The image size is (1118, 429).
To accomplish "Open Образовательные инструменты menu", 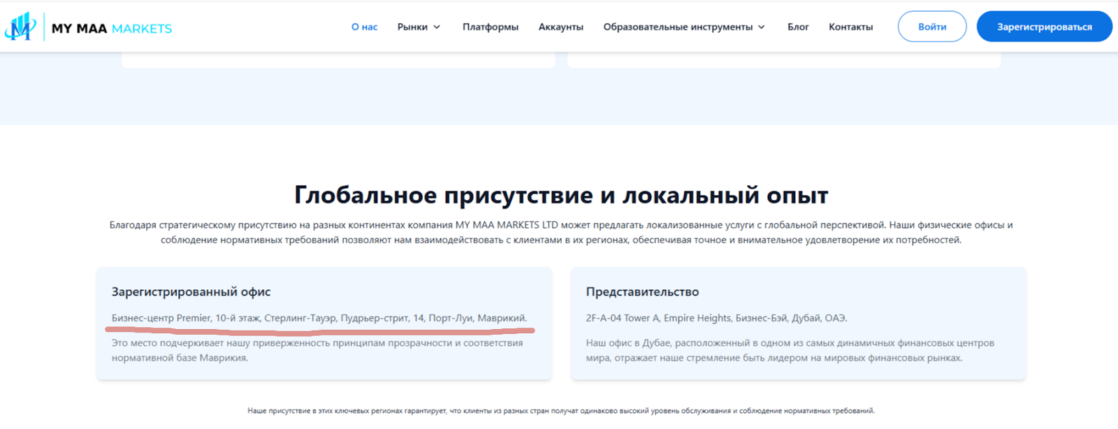I will coord(678,27).
